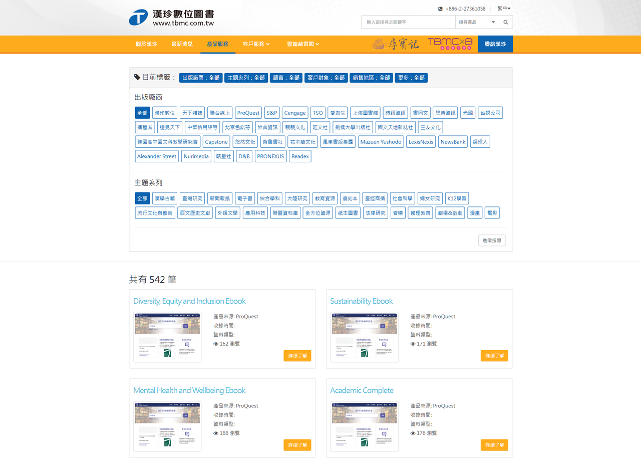Click the Diversity, Equity and Inclusion Ebook thumbnail
The width and height of the screenshot is (641, 466).
tap(168, 337)
